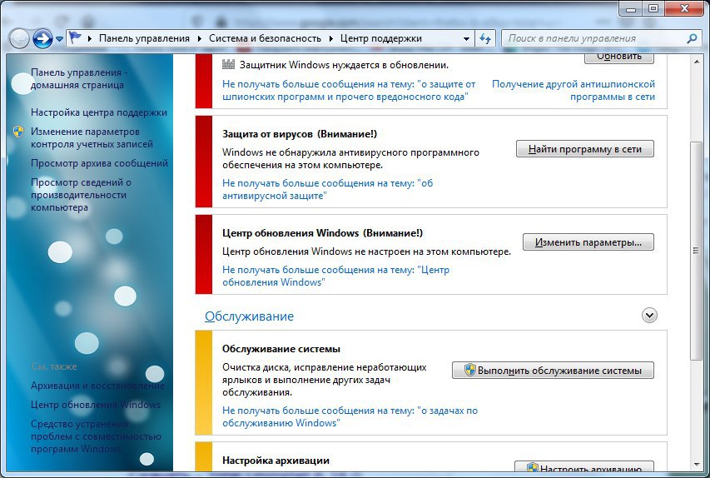
Task: Open Панель управления - домашняя страница link
Action: tap(79, 78)
